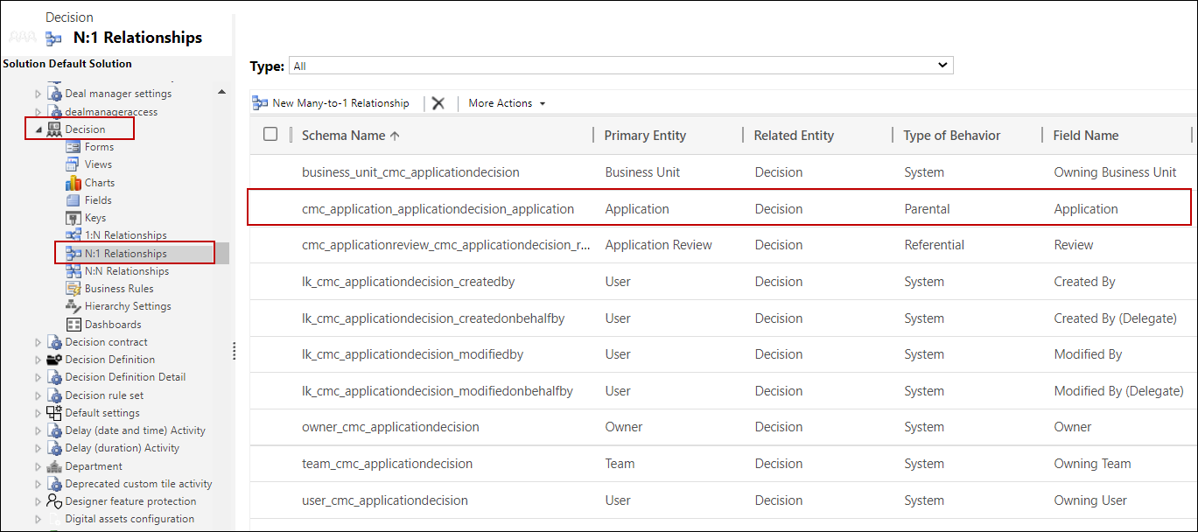Collapse the Decision entity node
The height and width of the screenshot is (532, 1198).
click(39, 130)
